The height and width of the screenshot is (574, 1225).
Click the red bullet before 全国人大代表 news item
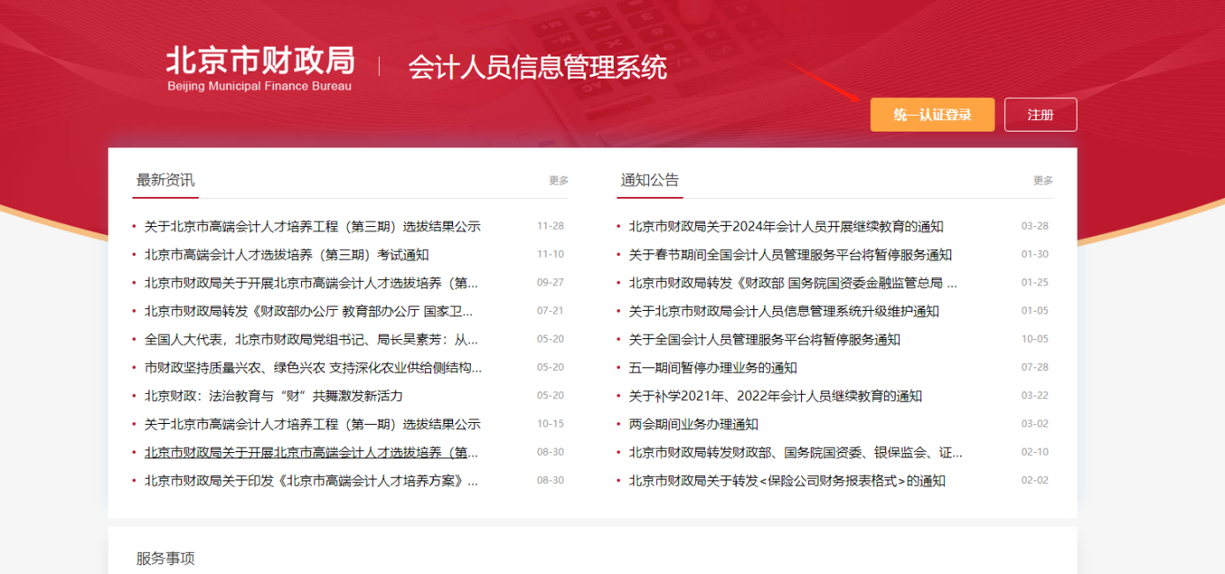click(136, 339)
